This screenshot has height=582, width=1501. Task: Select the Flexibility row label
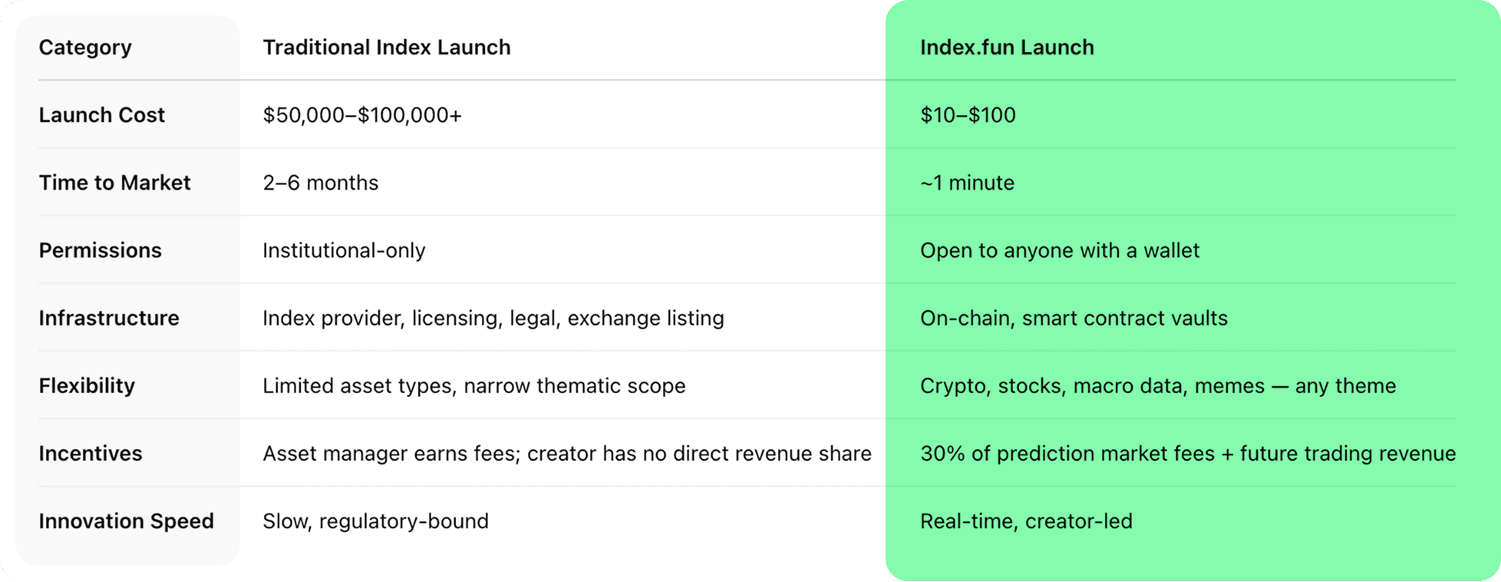tap(87, 385)
